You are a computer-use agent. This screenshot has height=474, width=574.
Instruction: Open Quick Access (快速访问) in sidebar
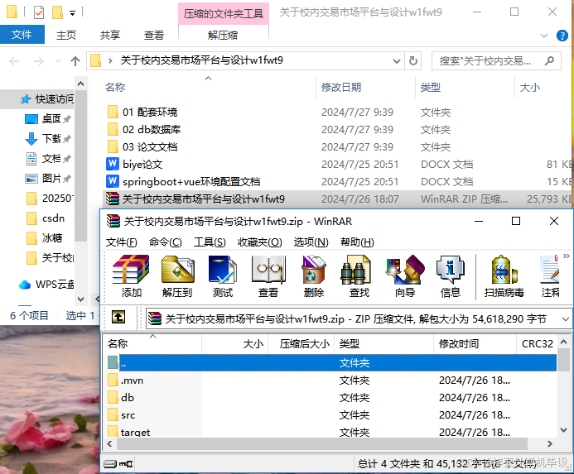[47, 98]
